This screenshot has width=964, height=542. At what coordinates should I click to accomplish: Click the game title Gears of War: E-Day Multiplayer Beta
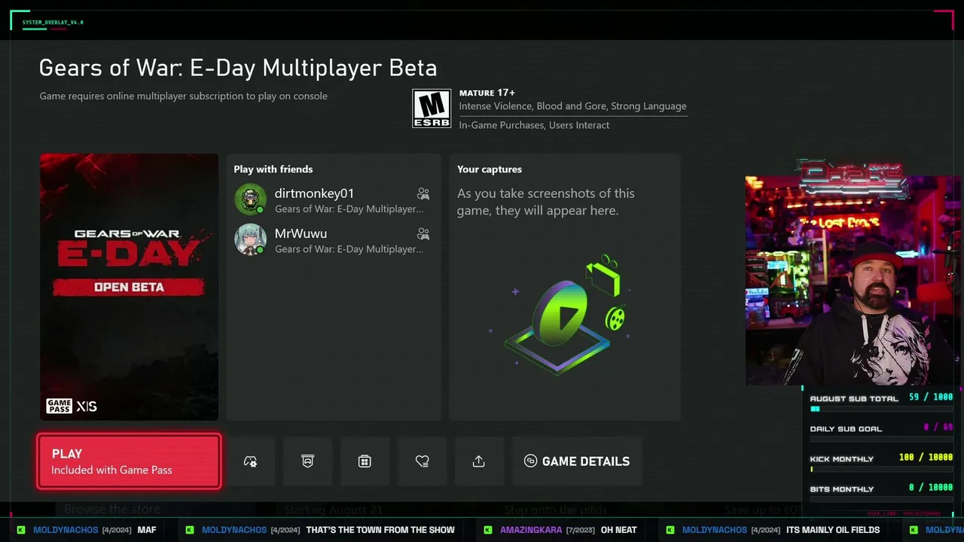click(x=238, y=68)
